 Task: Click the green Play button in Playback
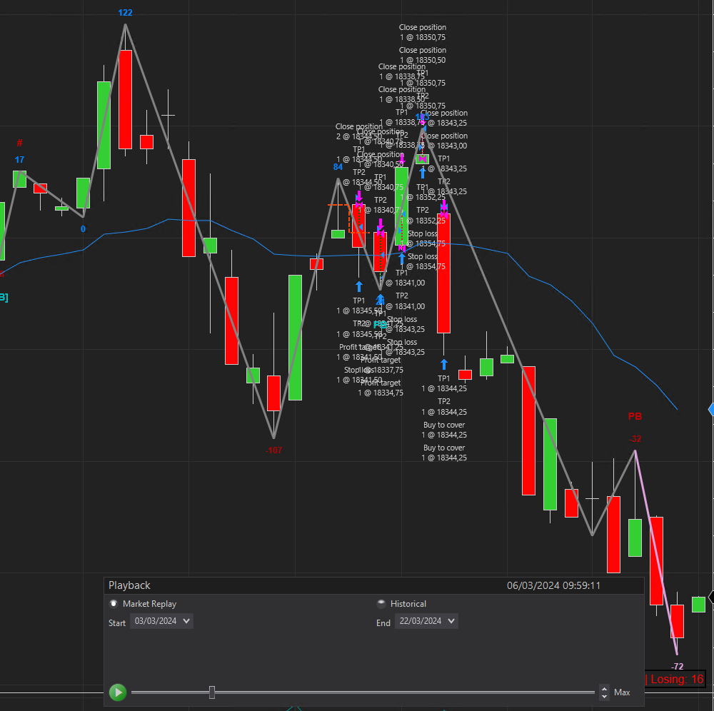pos(118,692)
